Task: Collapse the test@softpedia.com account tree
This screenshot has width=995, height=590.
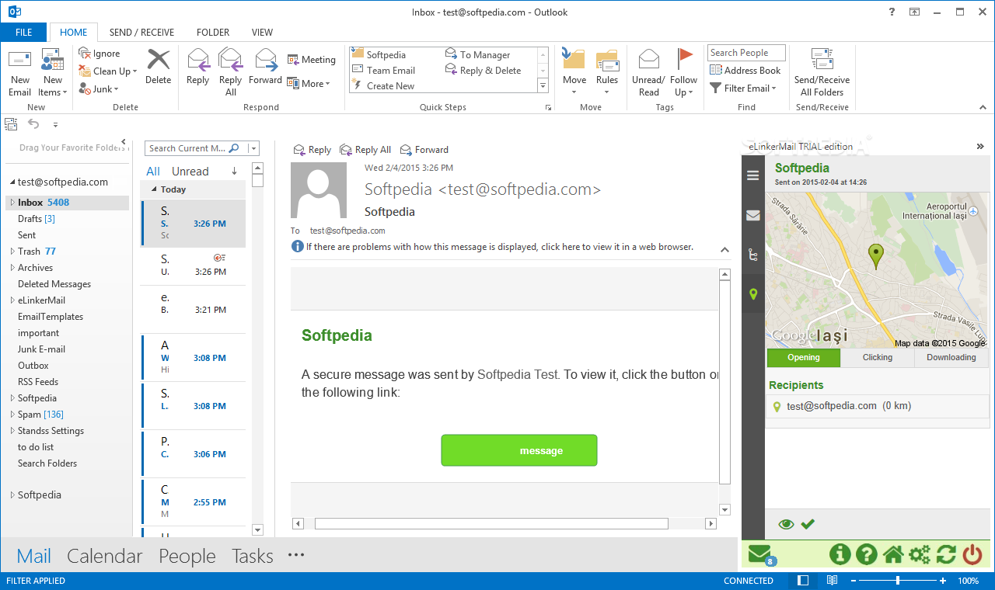Action: [x=12, y=182]
